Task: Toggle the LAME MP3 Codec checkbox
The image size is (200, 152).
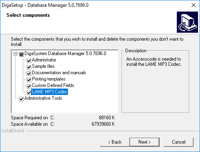Action: (x=29, y=93)
